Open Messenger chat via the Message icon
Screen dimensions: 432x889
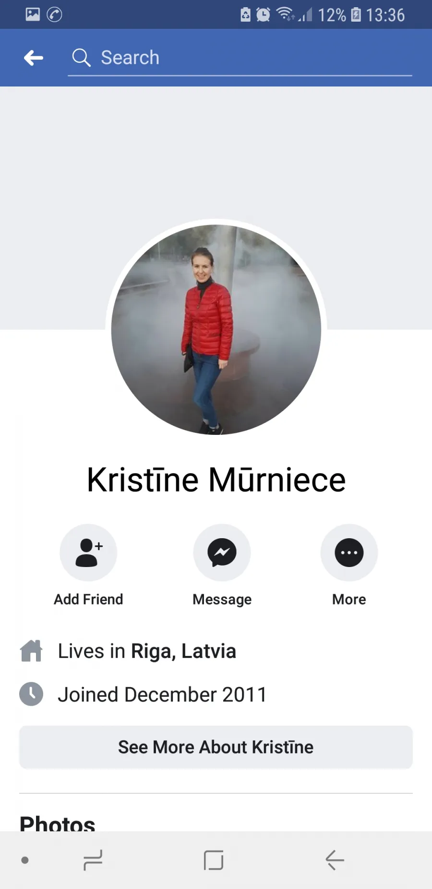coord(222,553)
